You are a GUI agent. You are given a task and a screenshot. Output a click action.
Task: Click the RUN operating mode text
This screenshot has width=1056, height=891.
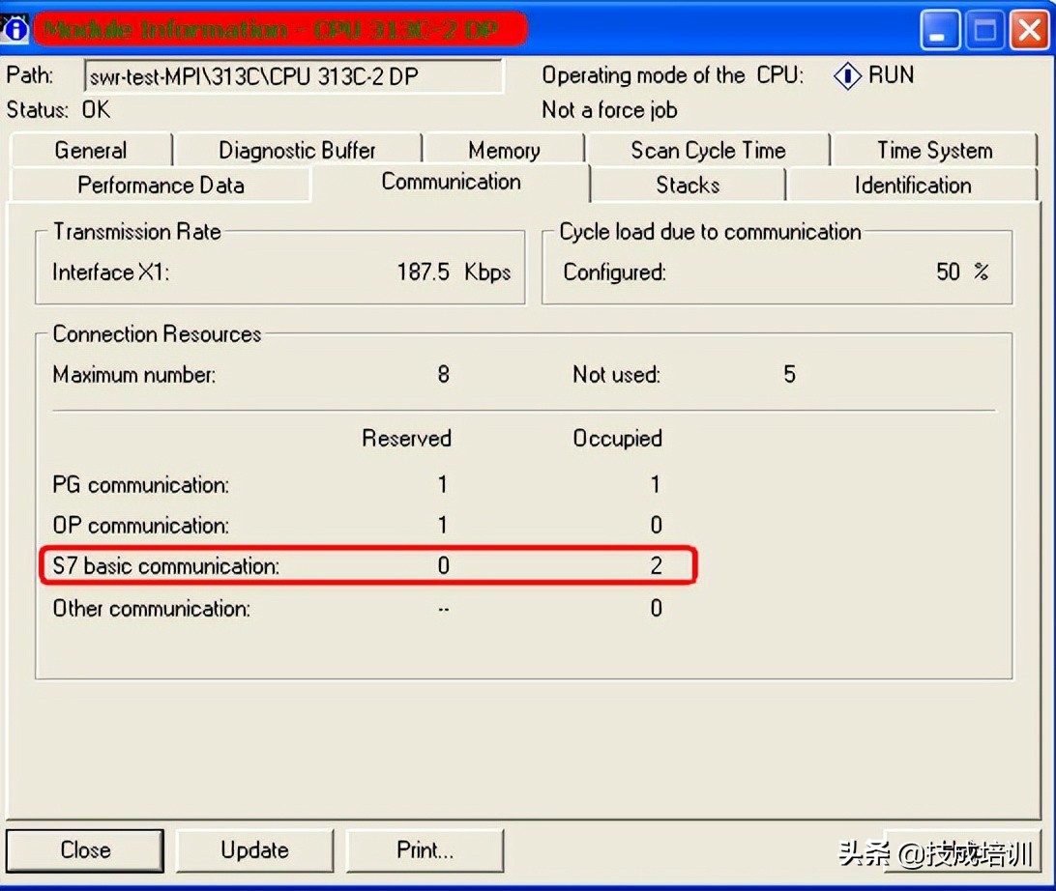pos(891,74)
